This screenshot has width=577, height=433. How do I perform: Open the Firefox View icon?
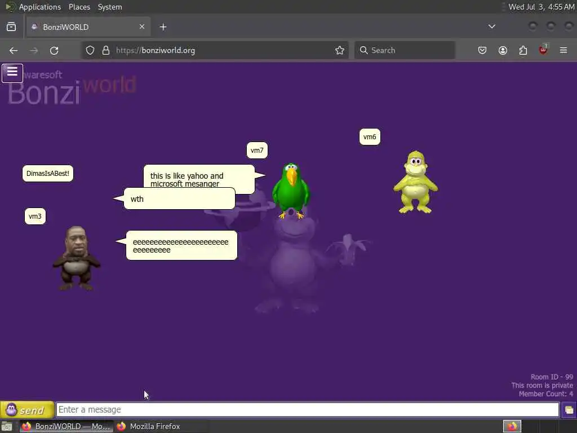(x=11, y=27)
